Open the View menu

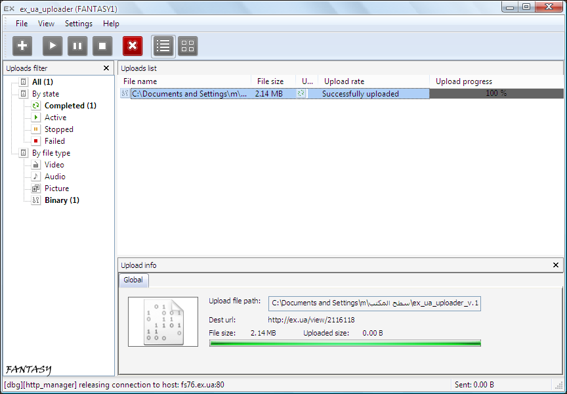click(47, 24)
